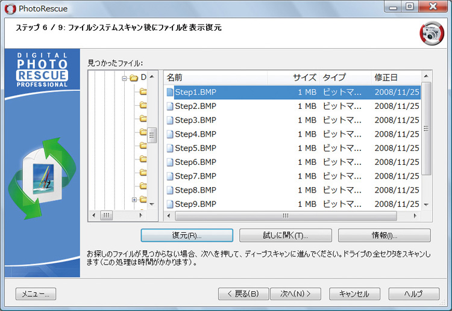Go back with the 戻る(B) button
Screen dimensions: 452x311
click(x=243, y=294)
